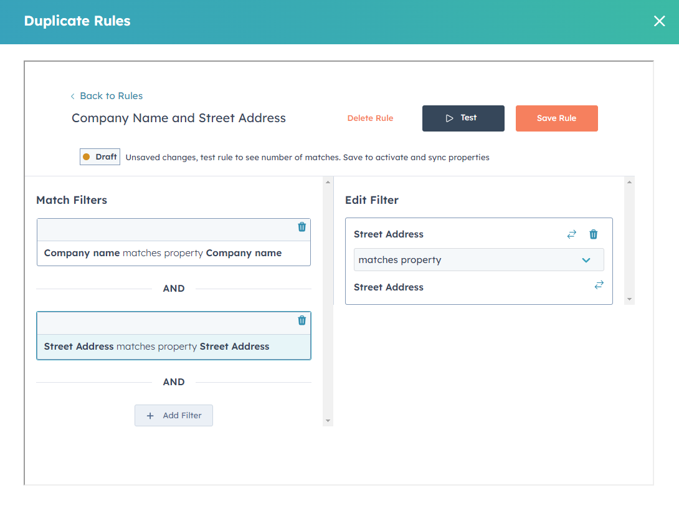Delete the Company name match filter

pos(302,228)
